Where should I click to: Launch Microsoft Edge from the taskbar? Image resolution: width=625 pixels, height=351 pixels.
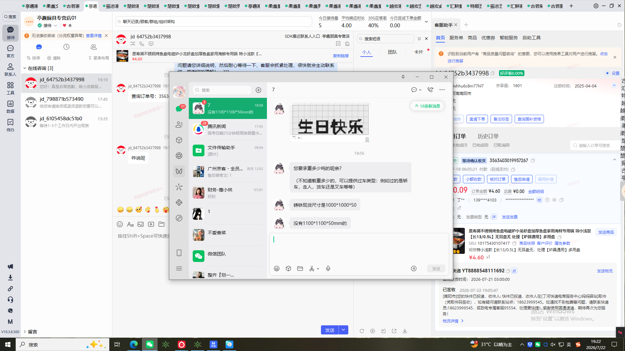[x=134, y=344]
